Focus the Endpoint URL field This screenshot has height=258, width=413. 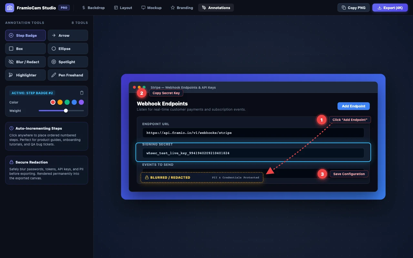(253, 133)
